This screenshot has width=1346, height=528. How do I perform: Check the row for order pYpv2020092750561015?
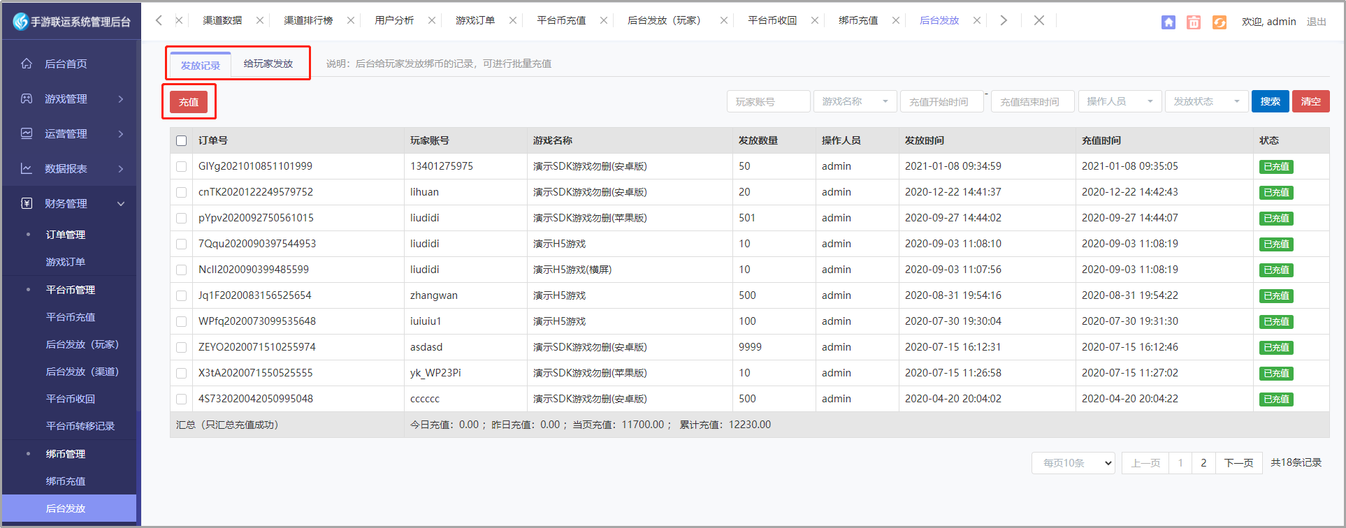182,219
